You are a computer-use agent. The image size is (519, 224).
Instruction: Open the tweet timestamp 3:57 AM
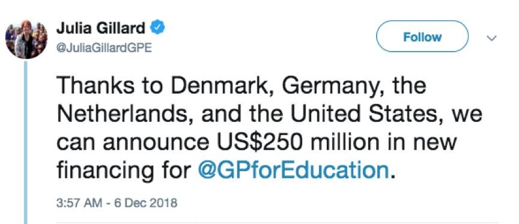tap(79, 203)
